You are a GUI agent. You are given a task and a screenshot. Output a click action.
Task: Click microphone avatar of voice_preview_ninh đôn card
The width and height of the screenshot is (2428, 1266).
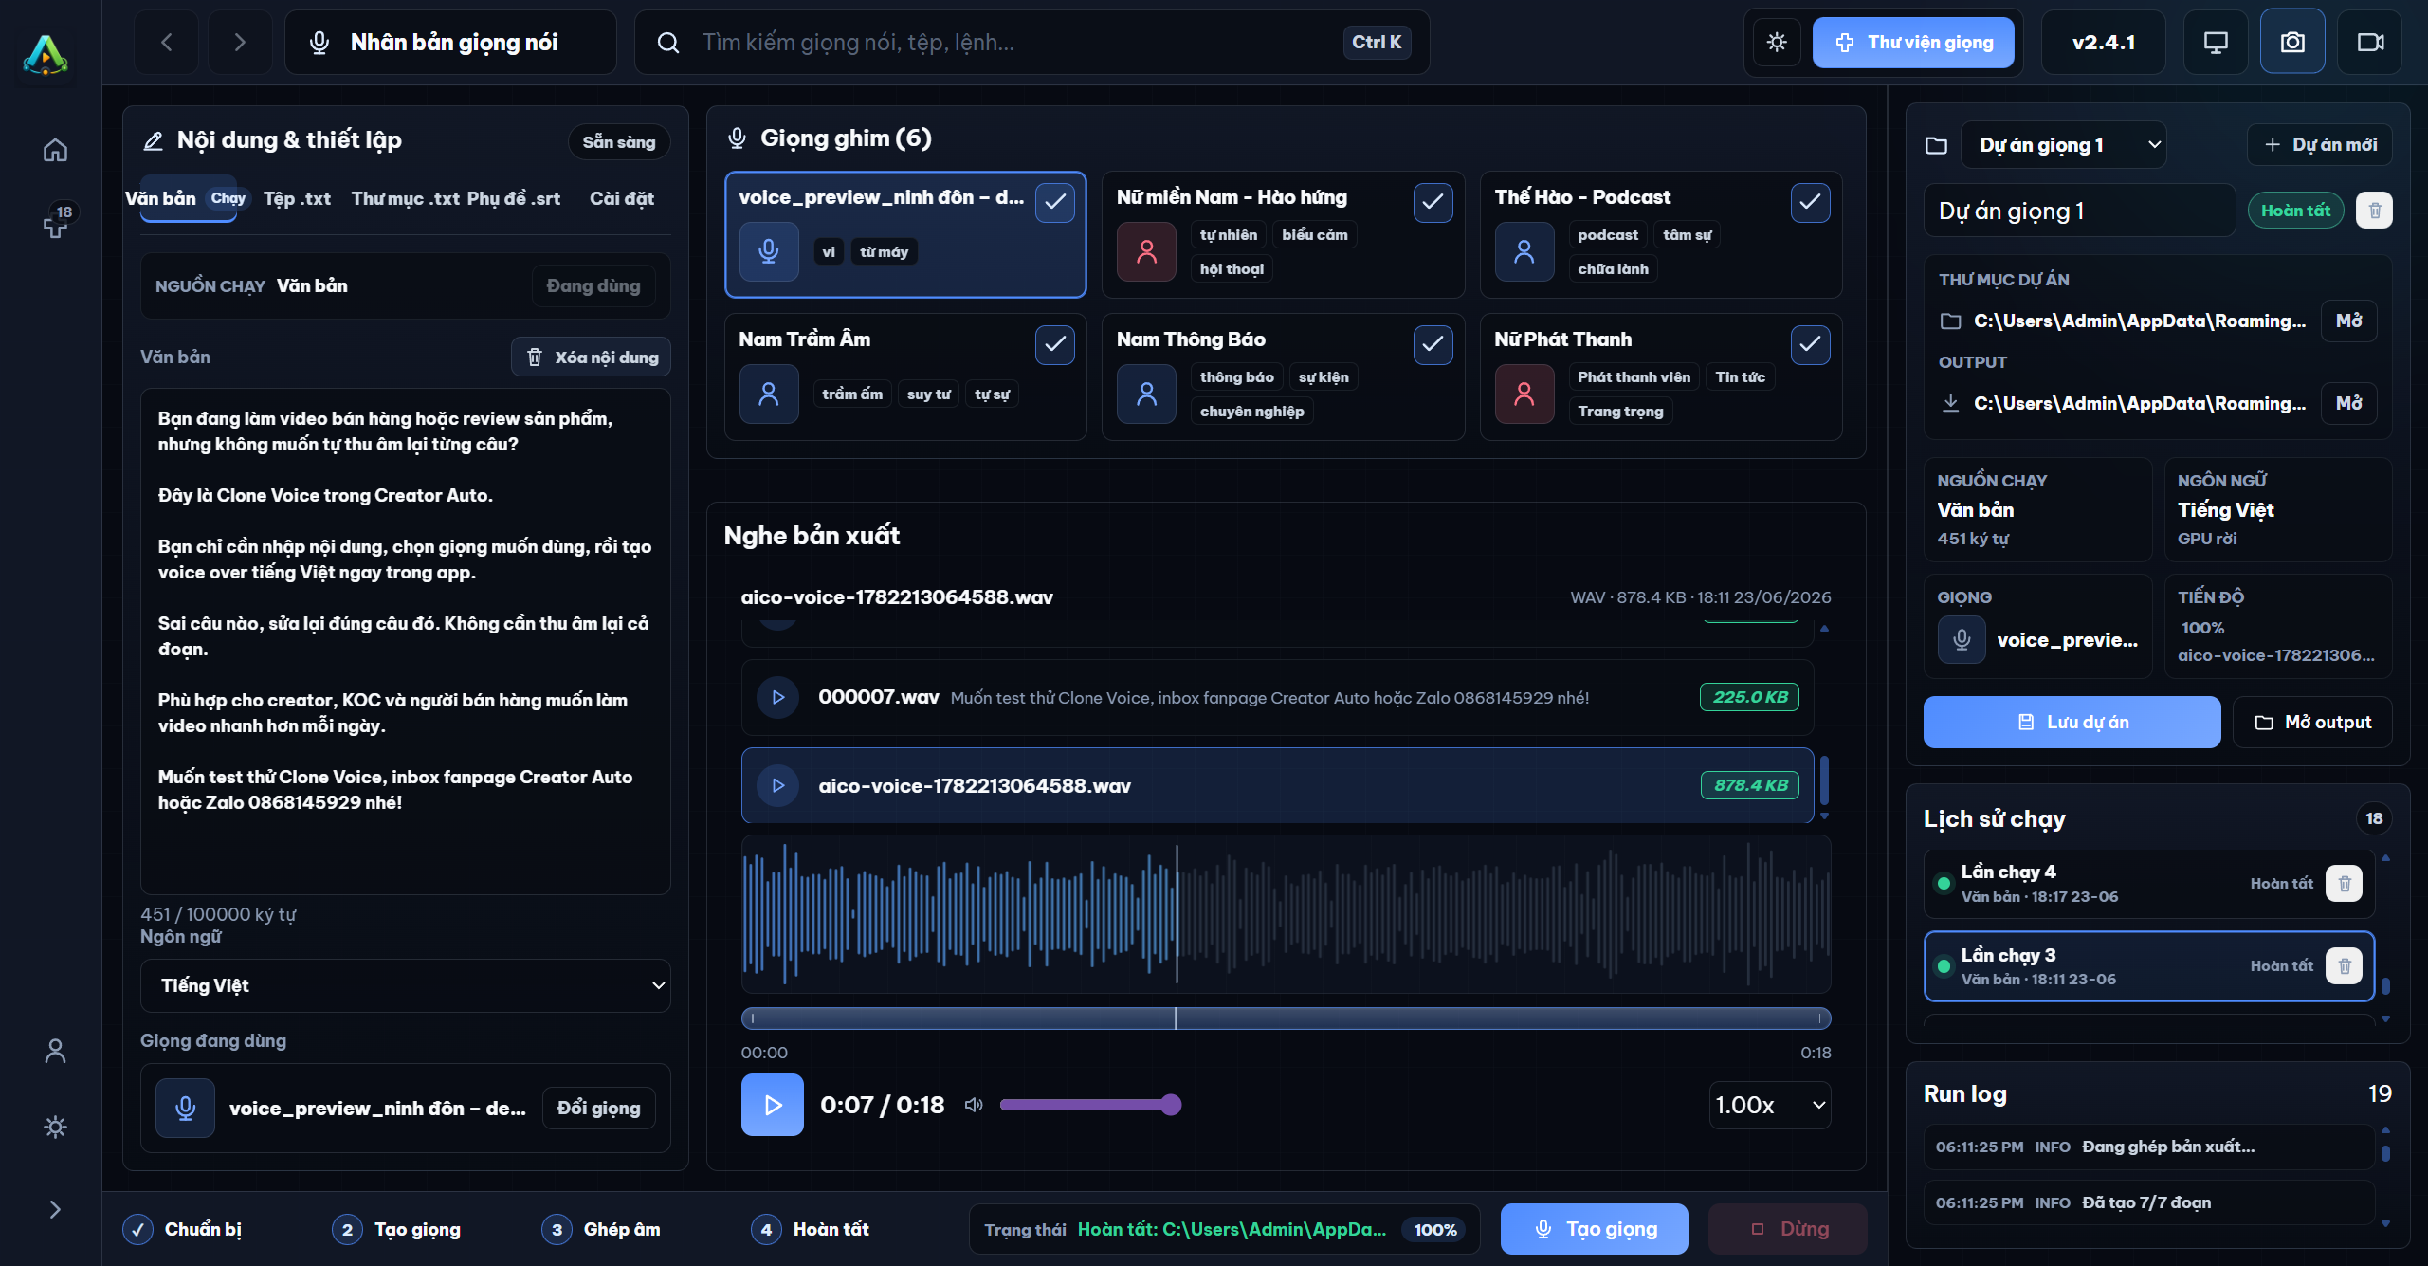click(769, 251)
